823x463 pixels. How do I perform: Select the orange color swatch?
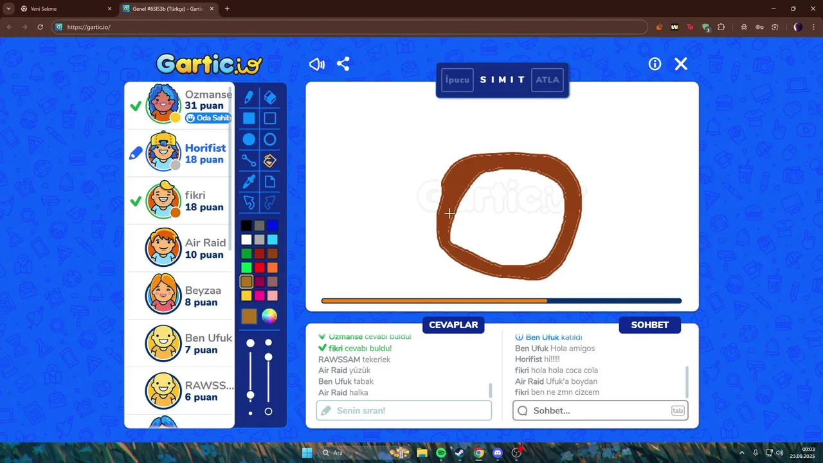pyautogui.click(x=273, y=268)
